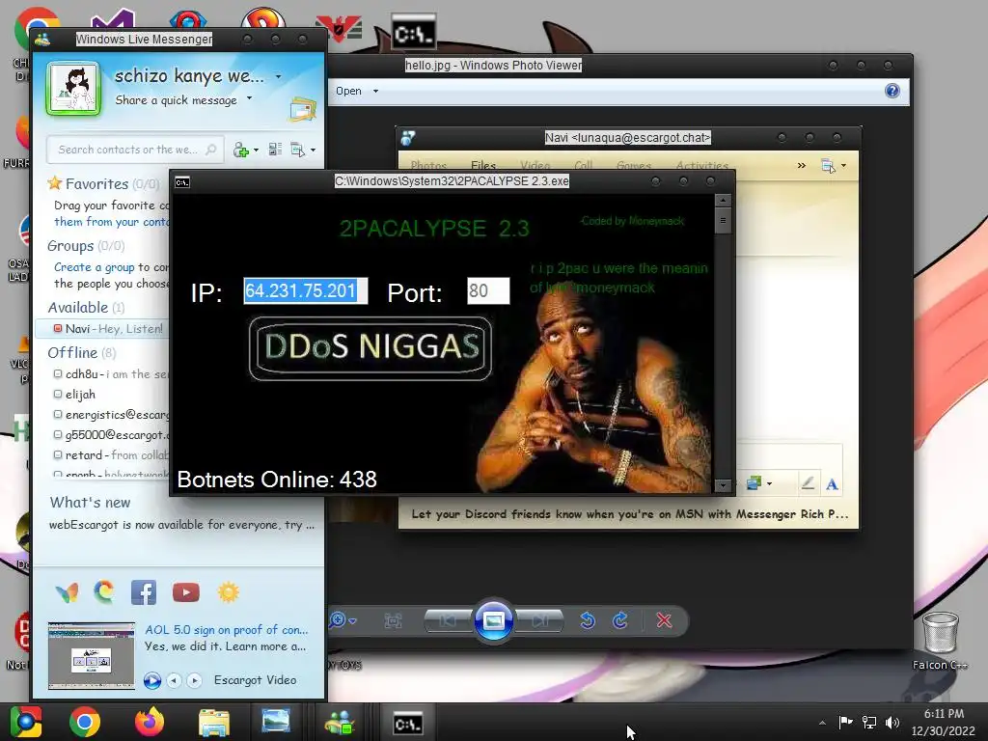Expand the quick message dropdown arrow
The width and height of the screenshot is (988, 741).
[x=250, y=98]
